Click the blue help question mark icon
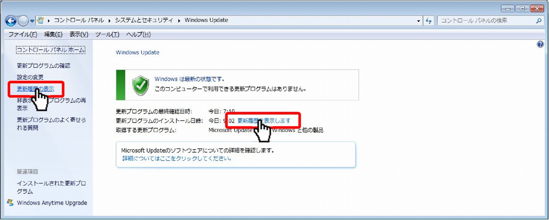Viewport: 549px width, 220px height. [540, 44]
